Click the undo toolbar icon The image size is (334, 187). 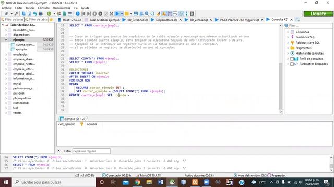[35, 14]
